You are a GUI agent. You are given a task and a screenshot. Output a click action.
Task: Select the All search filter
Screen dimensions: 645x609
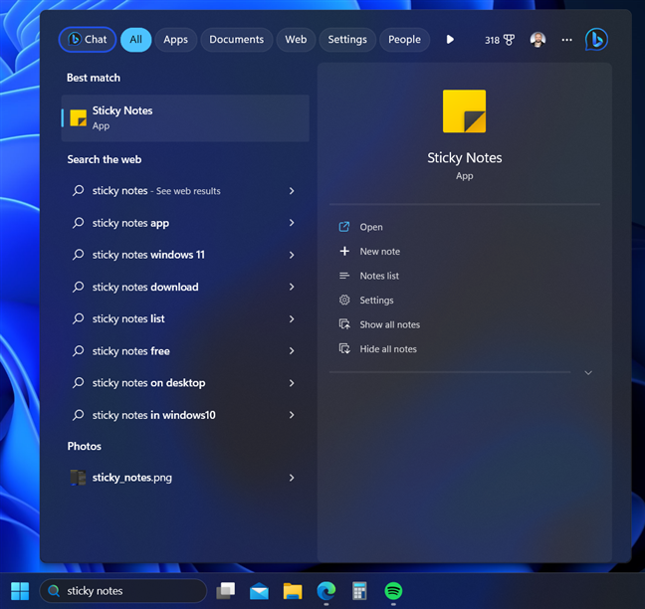coord(135,40)
